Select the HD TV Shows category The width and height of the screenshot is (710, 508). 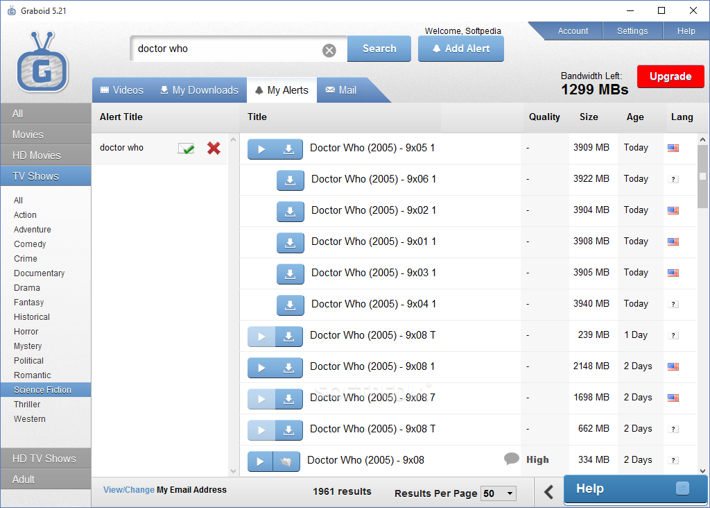pyautogui.click(x=46, y=459)
